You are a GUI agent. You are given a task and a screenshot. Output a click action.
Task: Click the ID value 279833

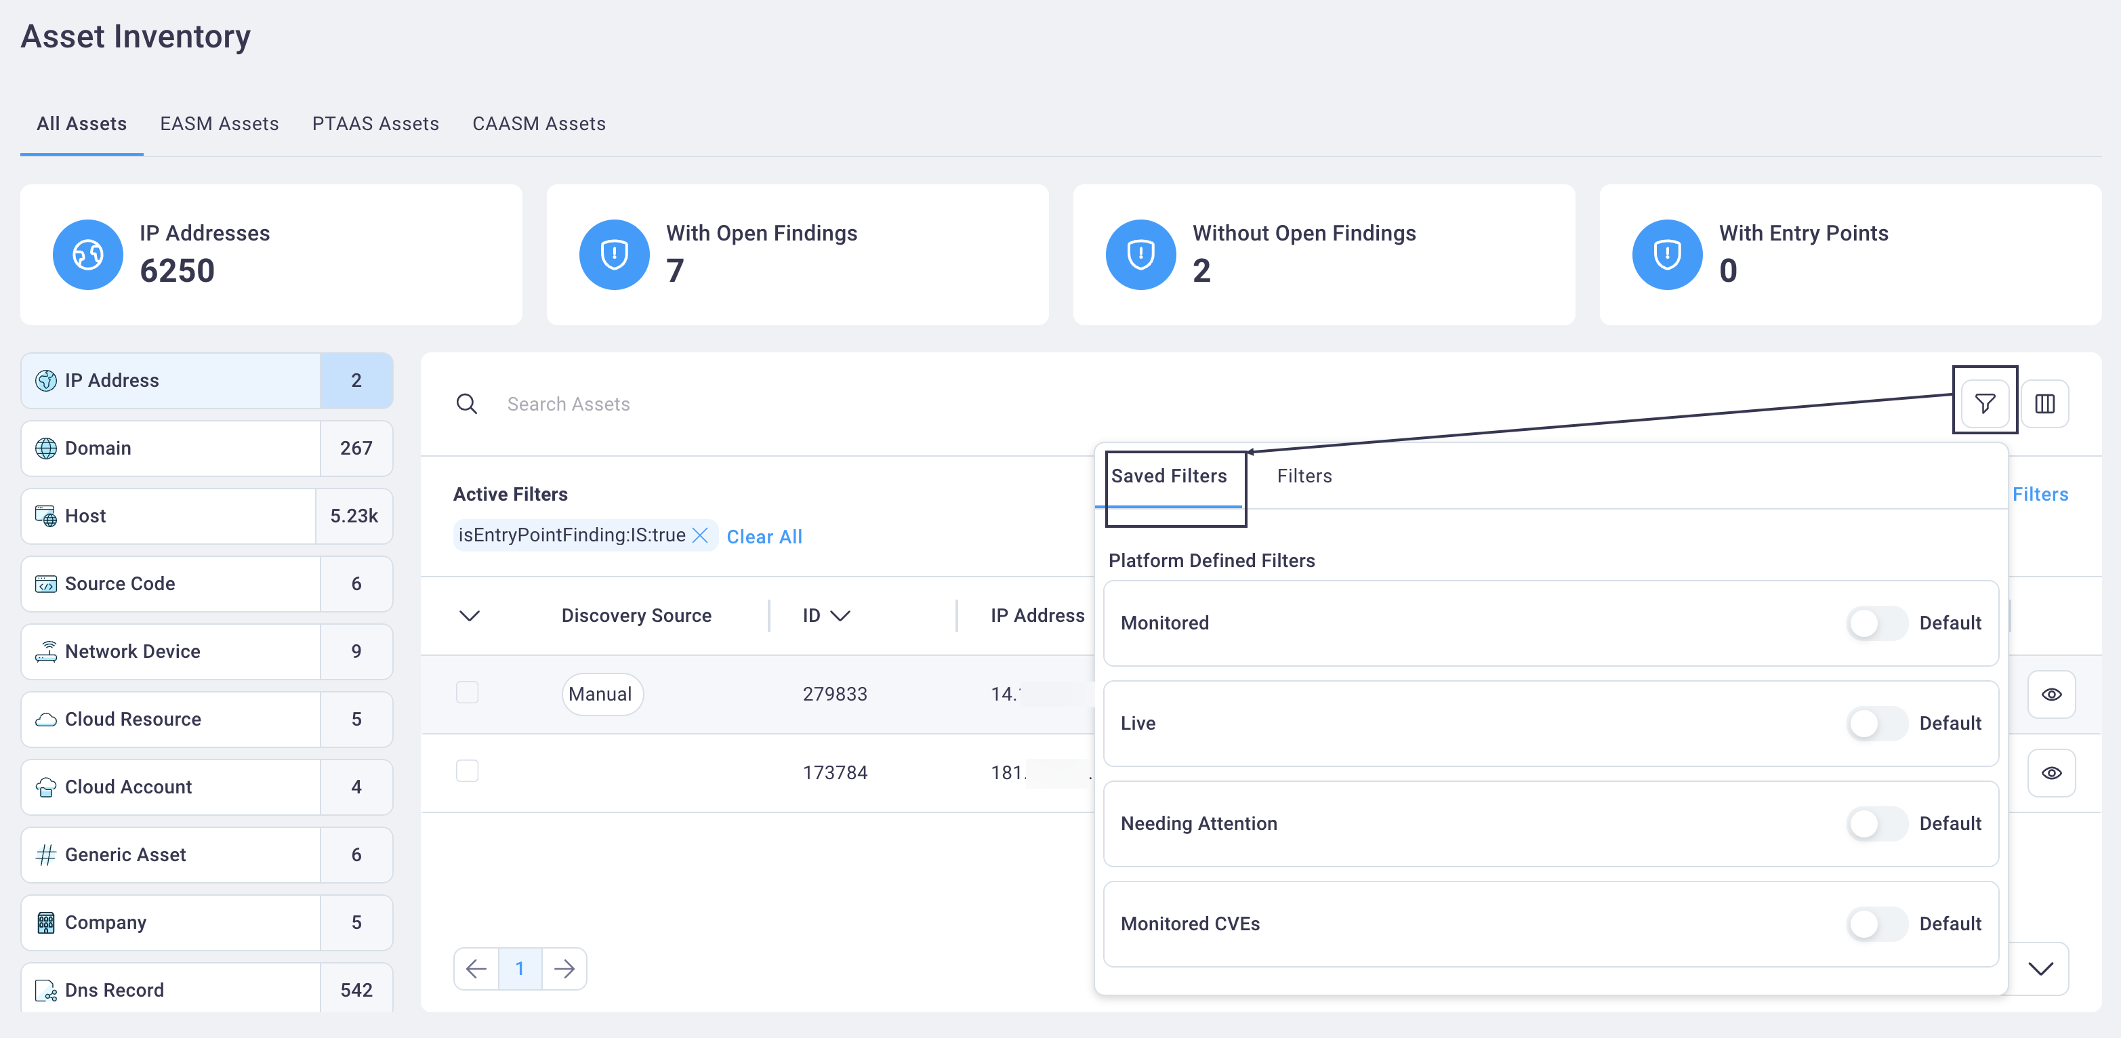pos(835,694)
